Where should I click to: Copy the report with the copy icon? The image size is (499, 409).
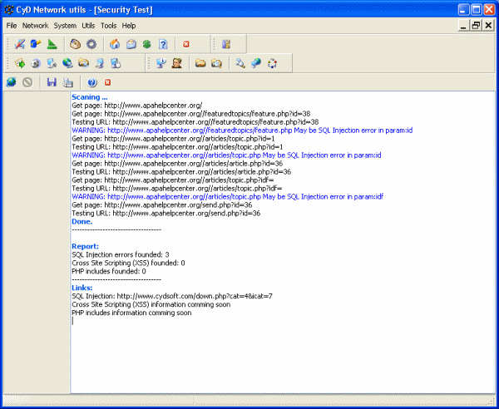67,82
